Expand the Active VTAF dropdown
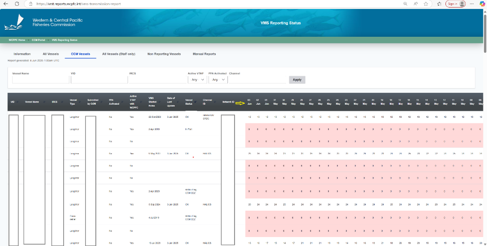Viewport: 487px width, 246px height. (197, 80)
